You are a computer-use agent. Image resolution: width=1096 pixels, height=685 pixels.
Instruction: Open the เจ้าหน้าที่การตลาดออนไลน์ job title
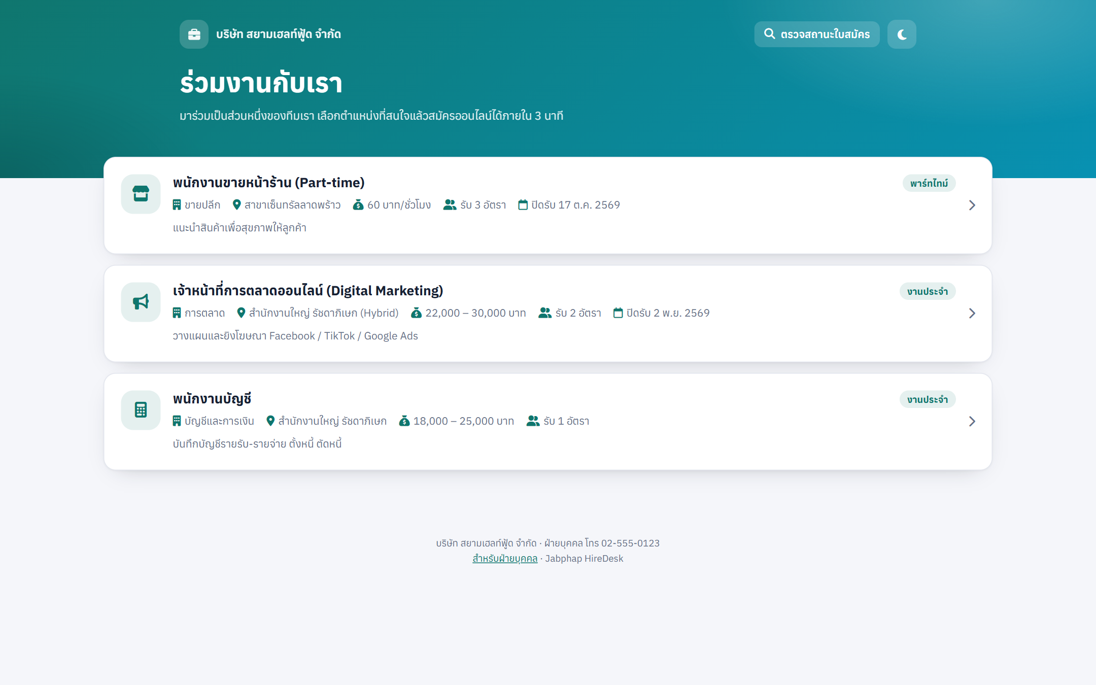307,291
